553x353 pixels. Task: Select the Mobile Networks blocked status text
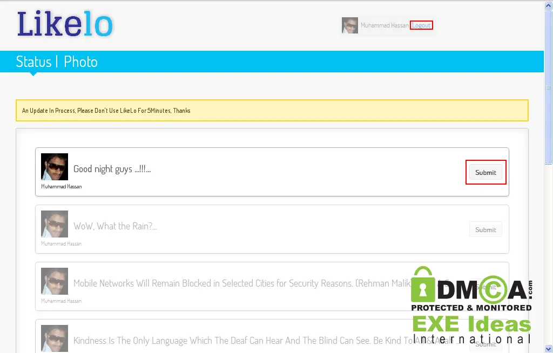coord(242,283)
